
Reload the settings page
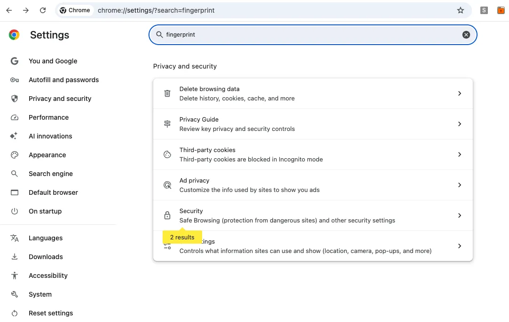(43, 10)
